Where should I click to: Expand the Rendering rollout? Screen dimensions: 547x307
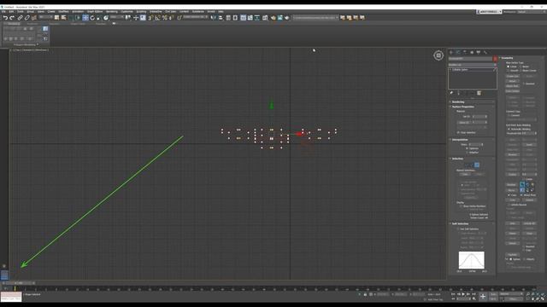(x=472, y=102)
